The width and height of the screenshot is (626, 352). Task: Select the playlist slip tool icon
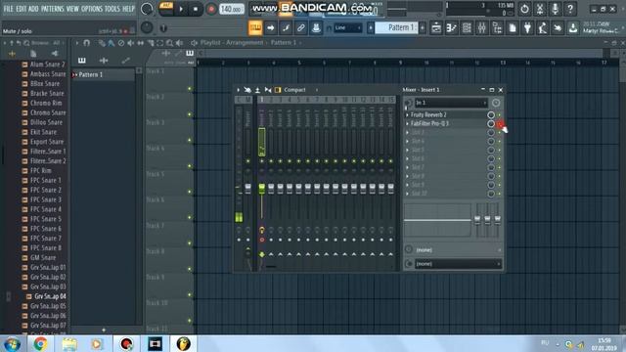[141, 43]
